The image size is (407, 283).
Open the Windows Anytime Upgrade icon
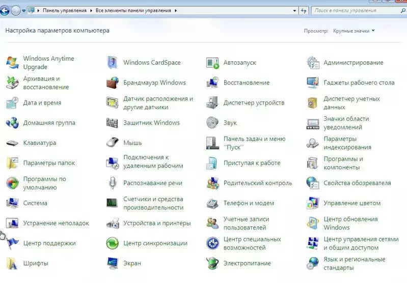(x=12, y=63)
